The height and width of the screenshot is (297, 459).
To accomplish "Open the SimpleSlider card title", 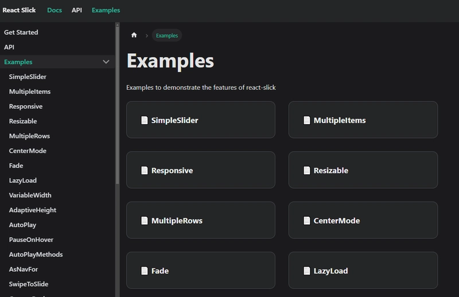I will [x=174, y=120].
